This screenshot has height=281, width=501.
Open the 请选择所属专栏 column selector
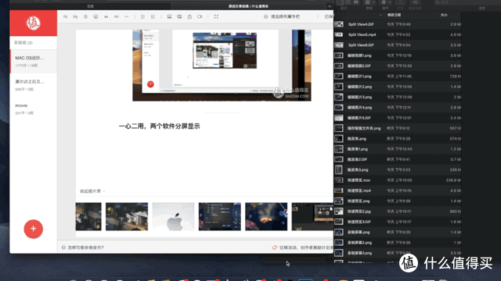click(x=282, y=16)
